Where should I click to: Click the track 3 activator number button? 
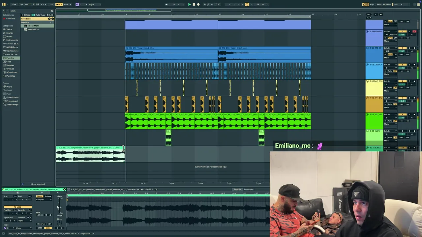pyautogui.click(x=402, y=31)
